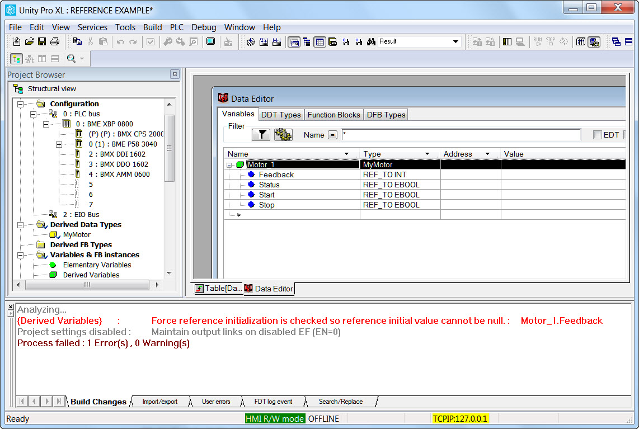Click the Open project folder icon
Screen dimensions: 639x429
click(x=29, y=41)
